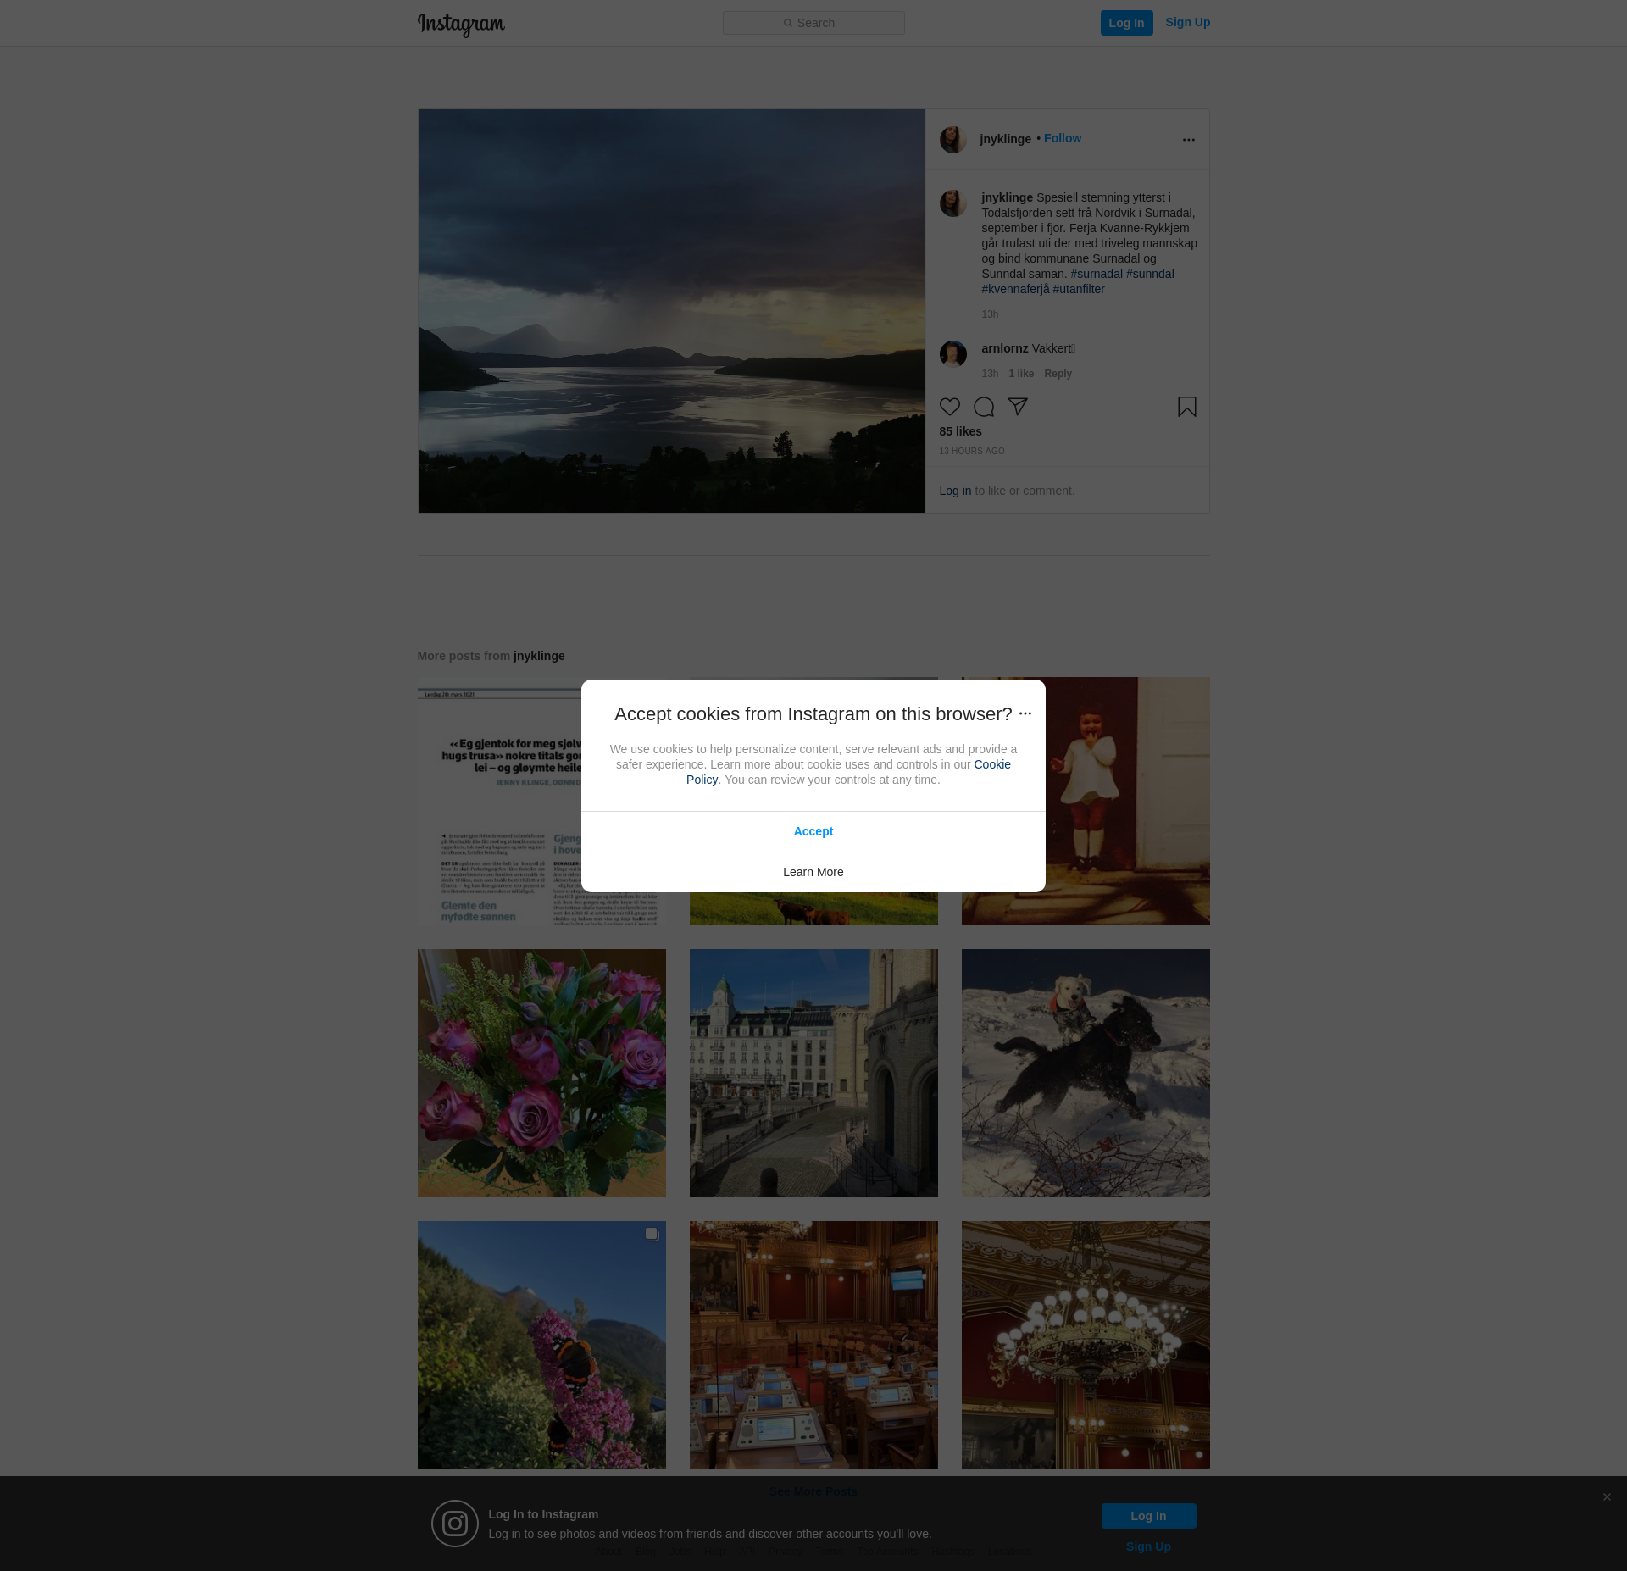
Task: Click Sign Up in header
Action: (x=1187, y=22)
